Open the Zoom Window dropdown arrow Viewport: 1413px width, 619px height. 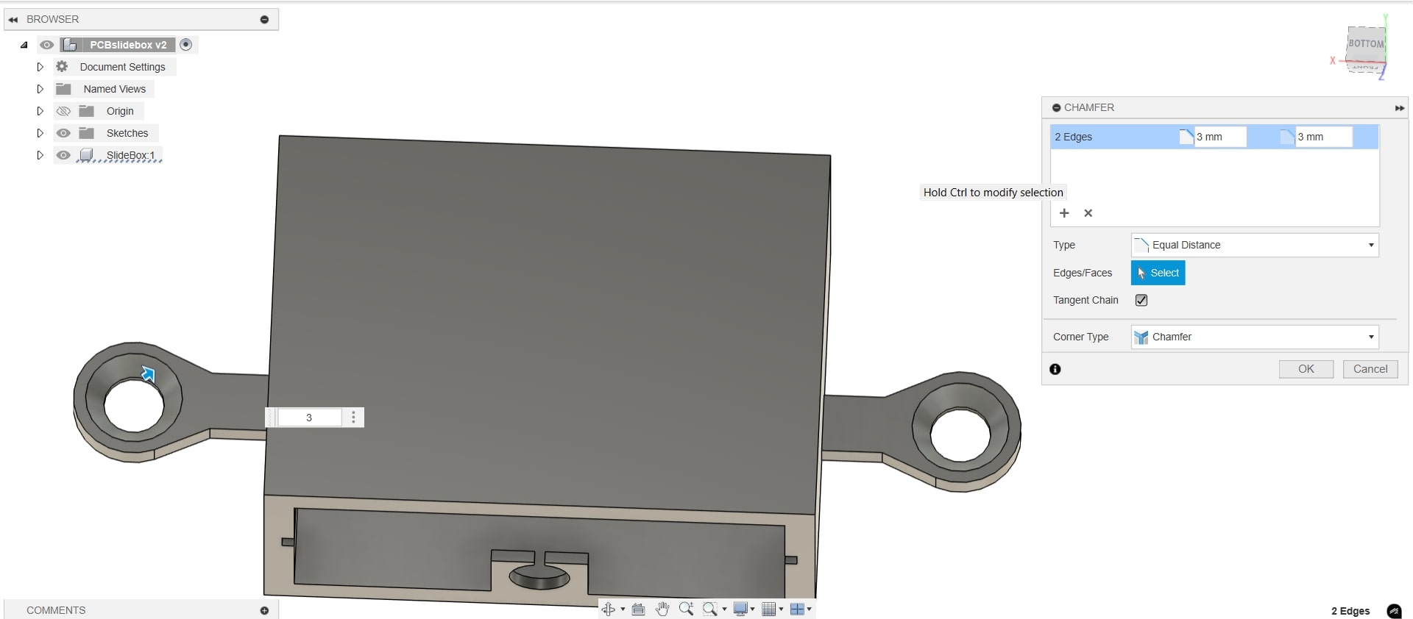pyautogui.click(x=724, y=609)
